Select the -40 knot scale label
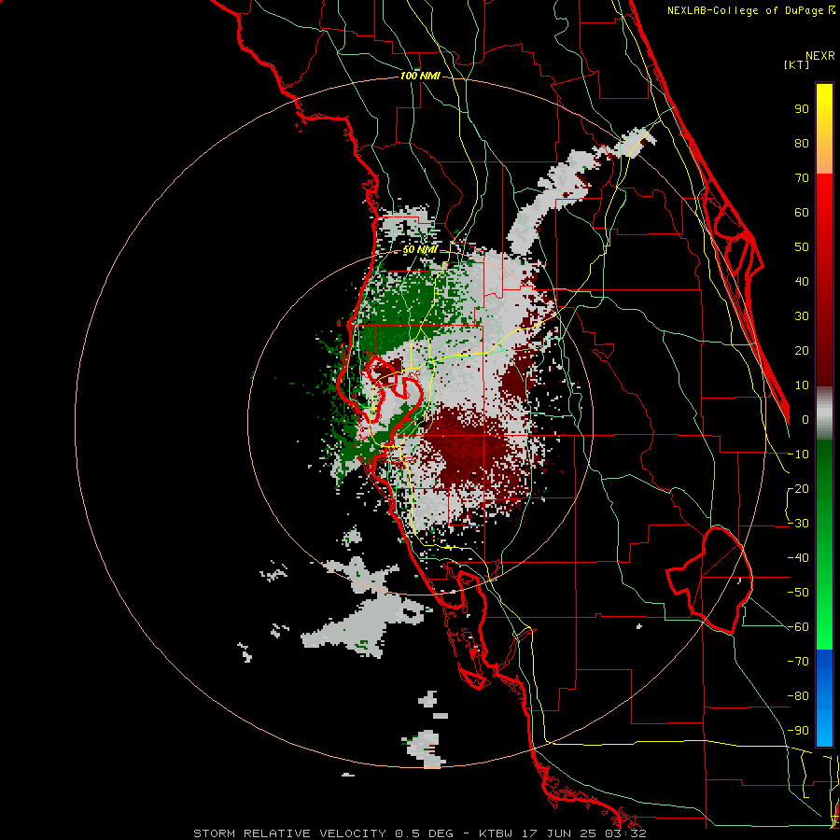840x840 pixels. pos(798,558)
